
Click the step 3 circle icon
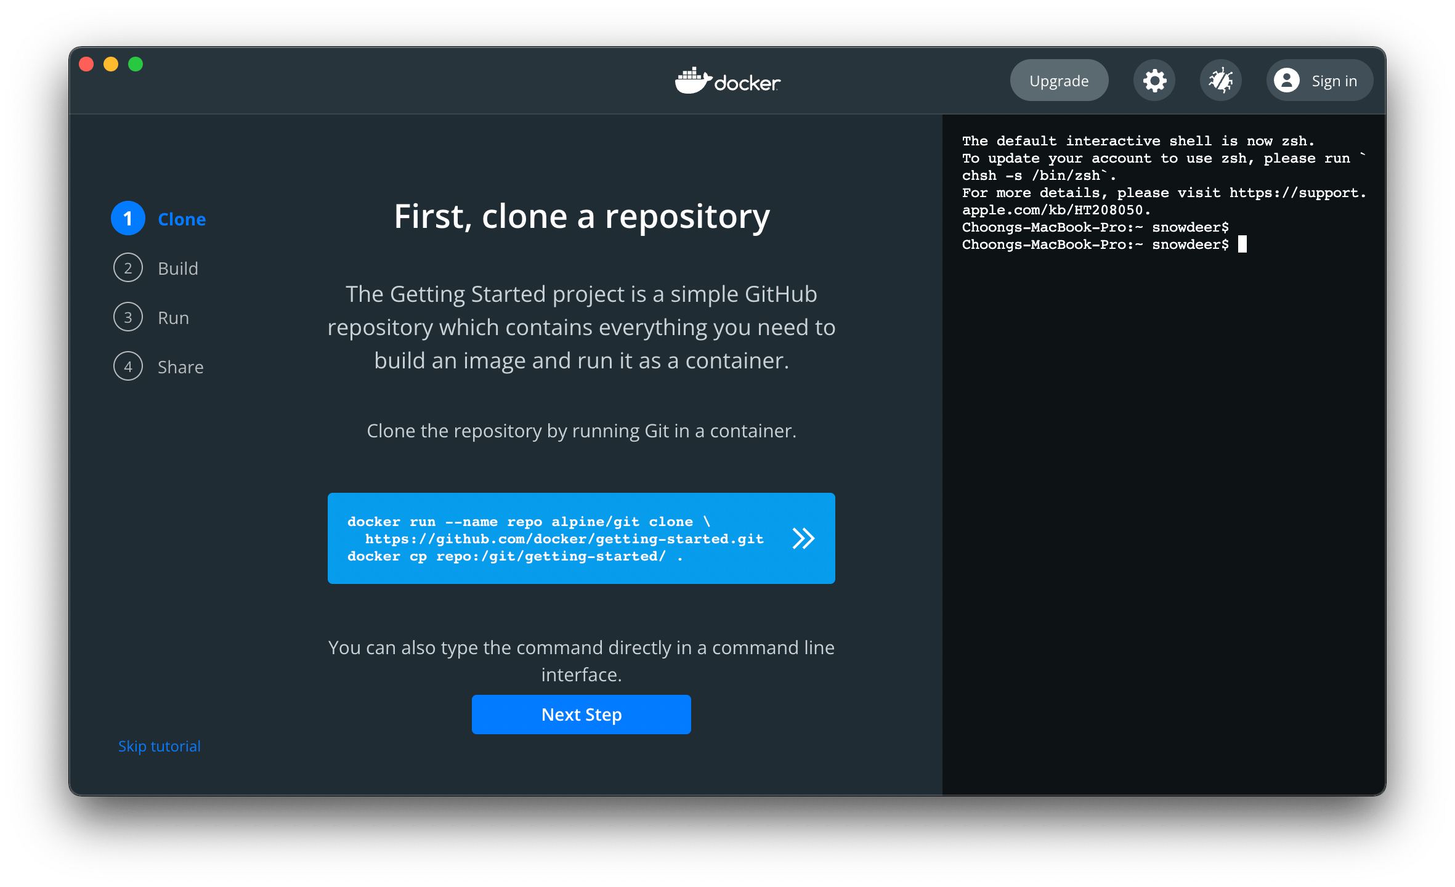tap(128, 317)
